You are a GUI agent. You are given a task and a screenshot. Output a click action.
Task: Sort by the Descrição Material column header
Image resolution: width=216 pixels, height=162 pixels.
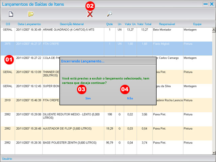(x=72, y=24)
